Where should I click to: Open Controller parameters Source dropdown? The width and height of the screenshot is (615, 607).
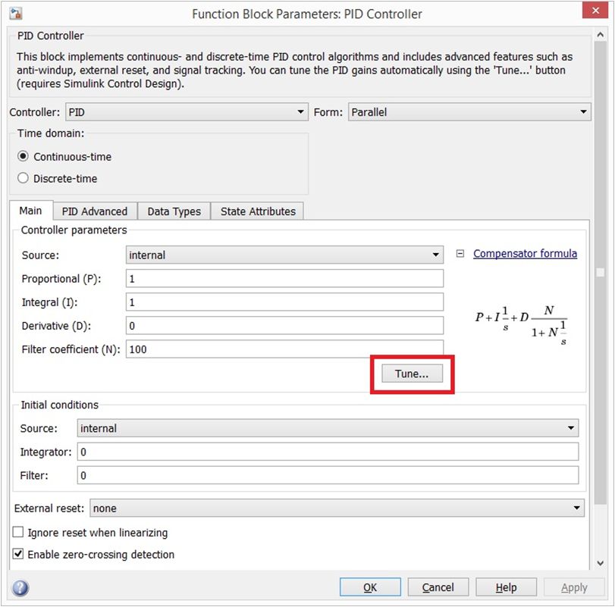coord(285,255)
